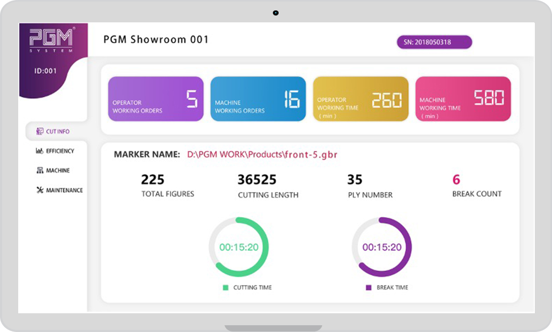Open the Operator Working Time card
The width and height of the screenshot is (552, 332).
pyautogui.click(x=361, y=99)
